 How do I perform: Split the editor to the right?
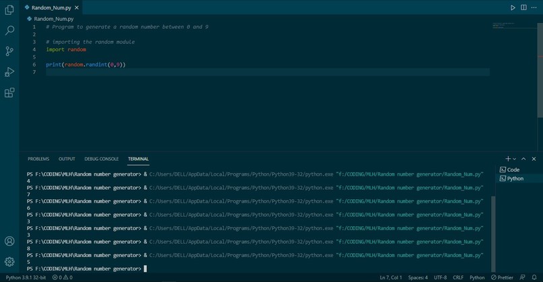click(523, 7)
